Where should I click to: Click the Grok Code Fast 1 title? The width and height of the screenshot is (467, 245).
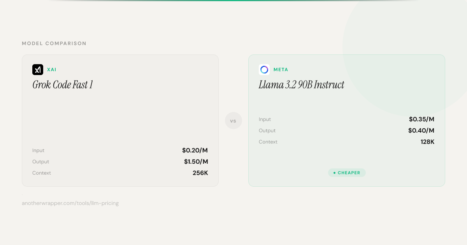pos(63,85)
